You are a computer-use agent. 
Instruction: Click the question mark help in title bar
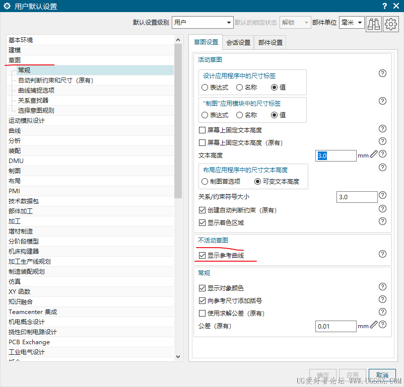(x=384, y=6)
